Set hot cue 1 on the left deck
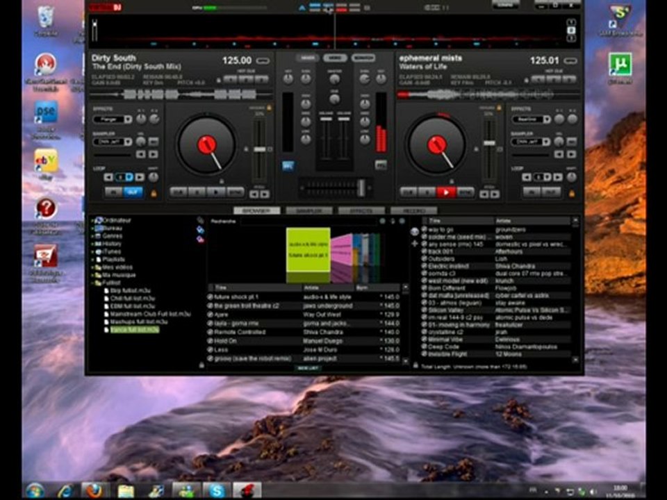This screenshot has height=500, width=667. (231, 79)
